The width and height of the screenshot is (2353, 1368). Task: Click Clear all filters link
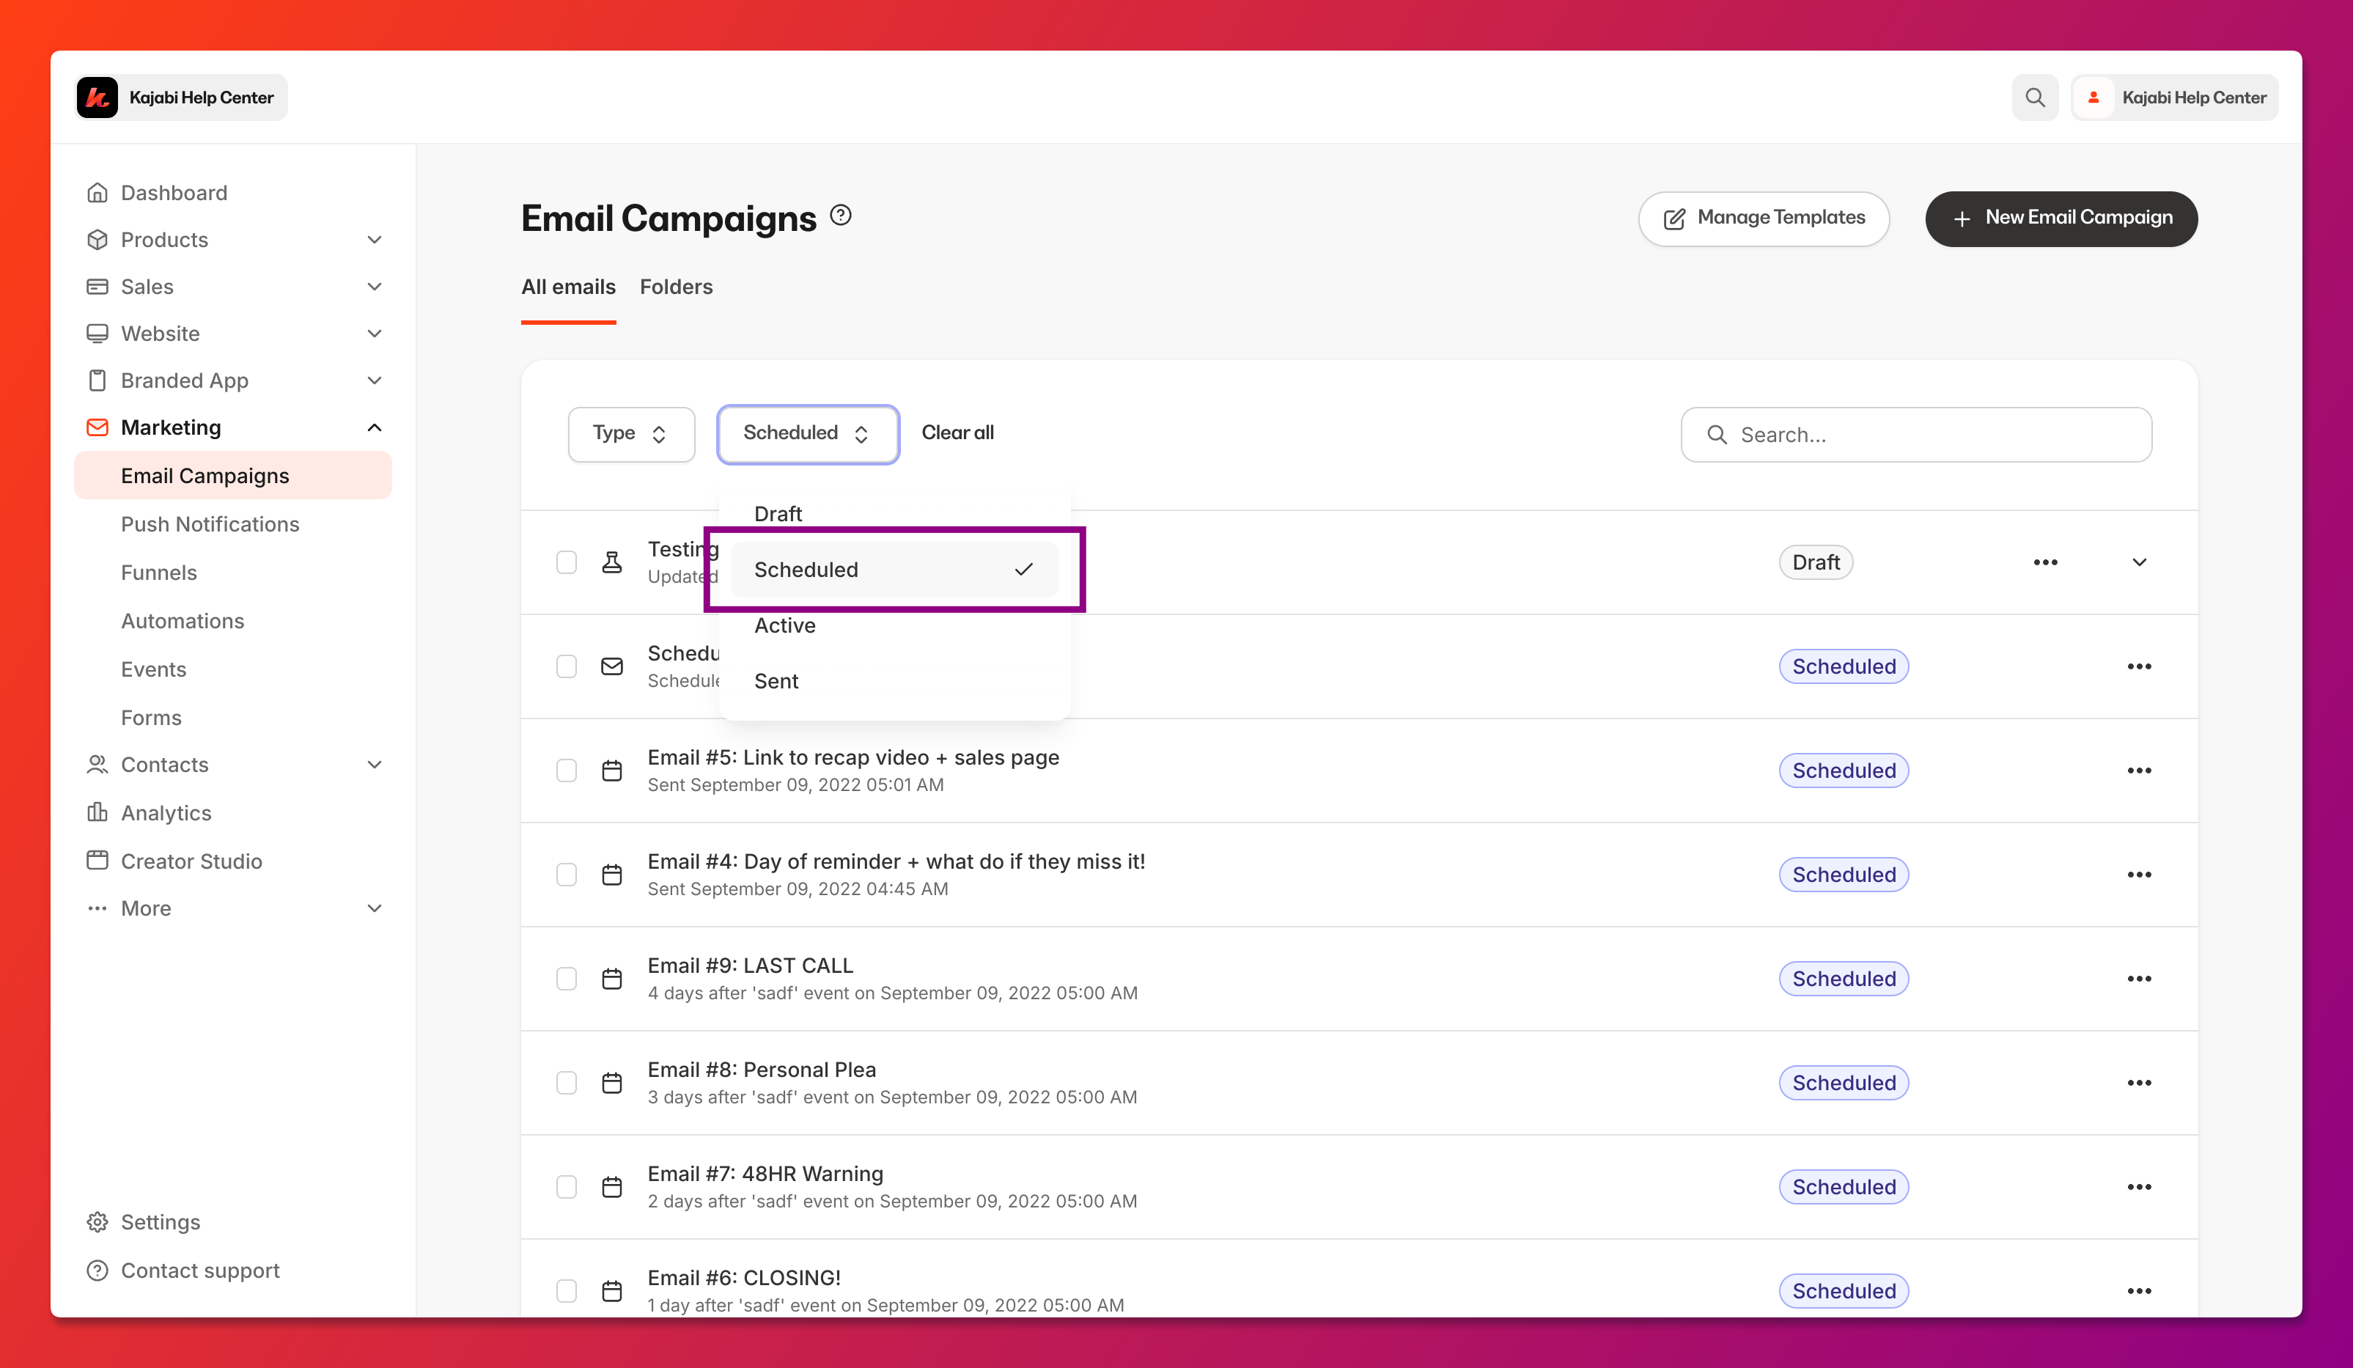957,433
